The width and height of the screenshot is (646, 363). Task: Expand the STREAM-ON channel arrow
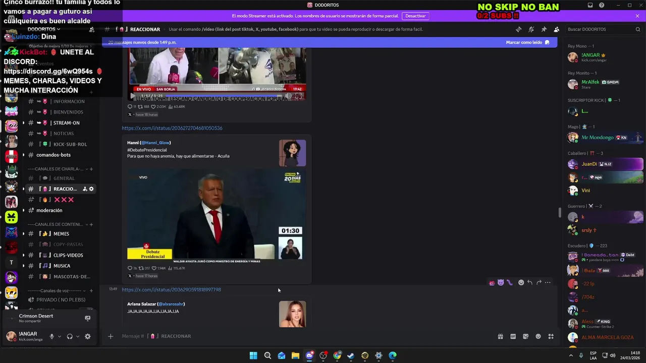click(x=23, y=123)
